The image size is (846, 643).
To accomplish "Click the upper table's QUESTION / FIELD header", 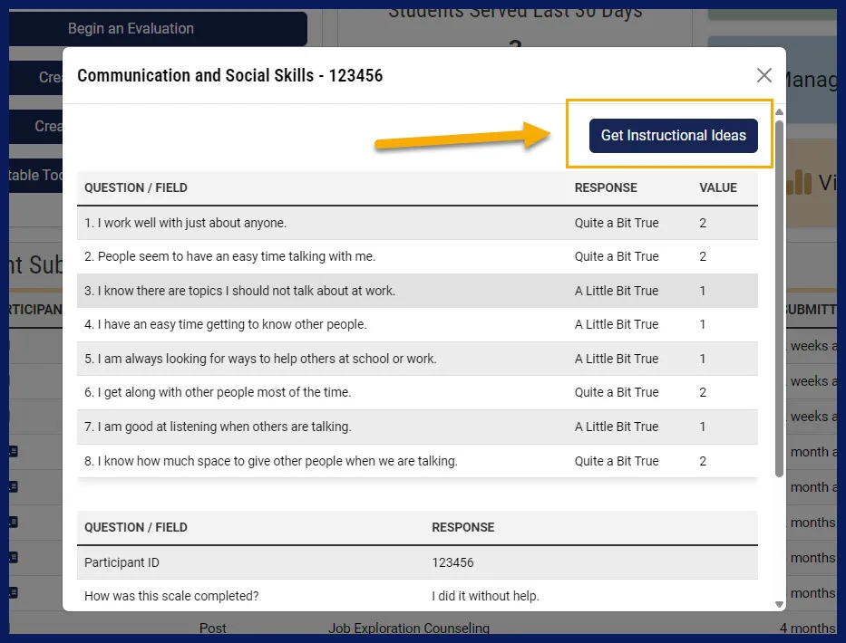I will coord(135,187).
